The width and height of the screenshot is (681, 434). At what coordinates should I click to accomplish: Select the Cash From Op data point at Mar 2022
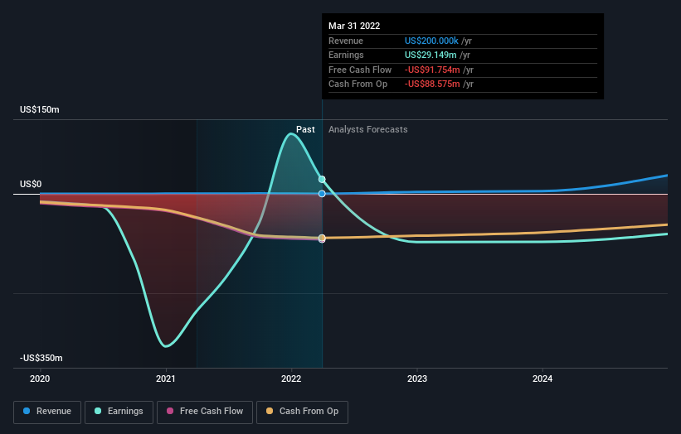pos(322,238)
